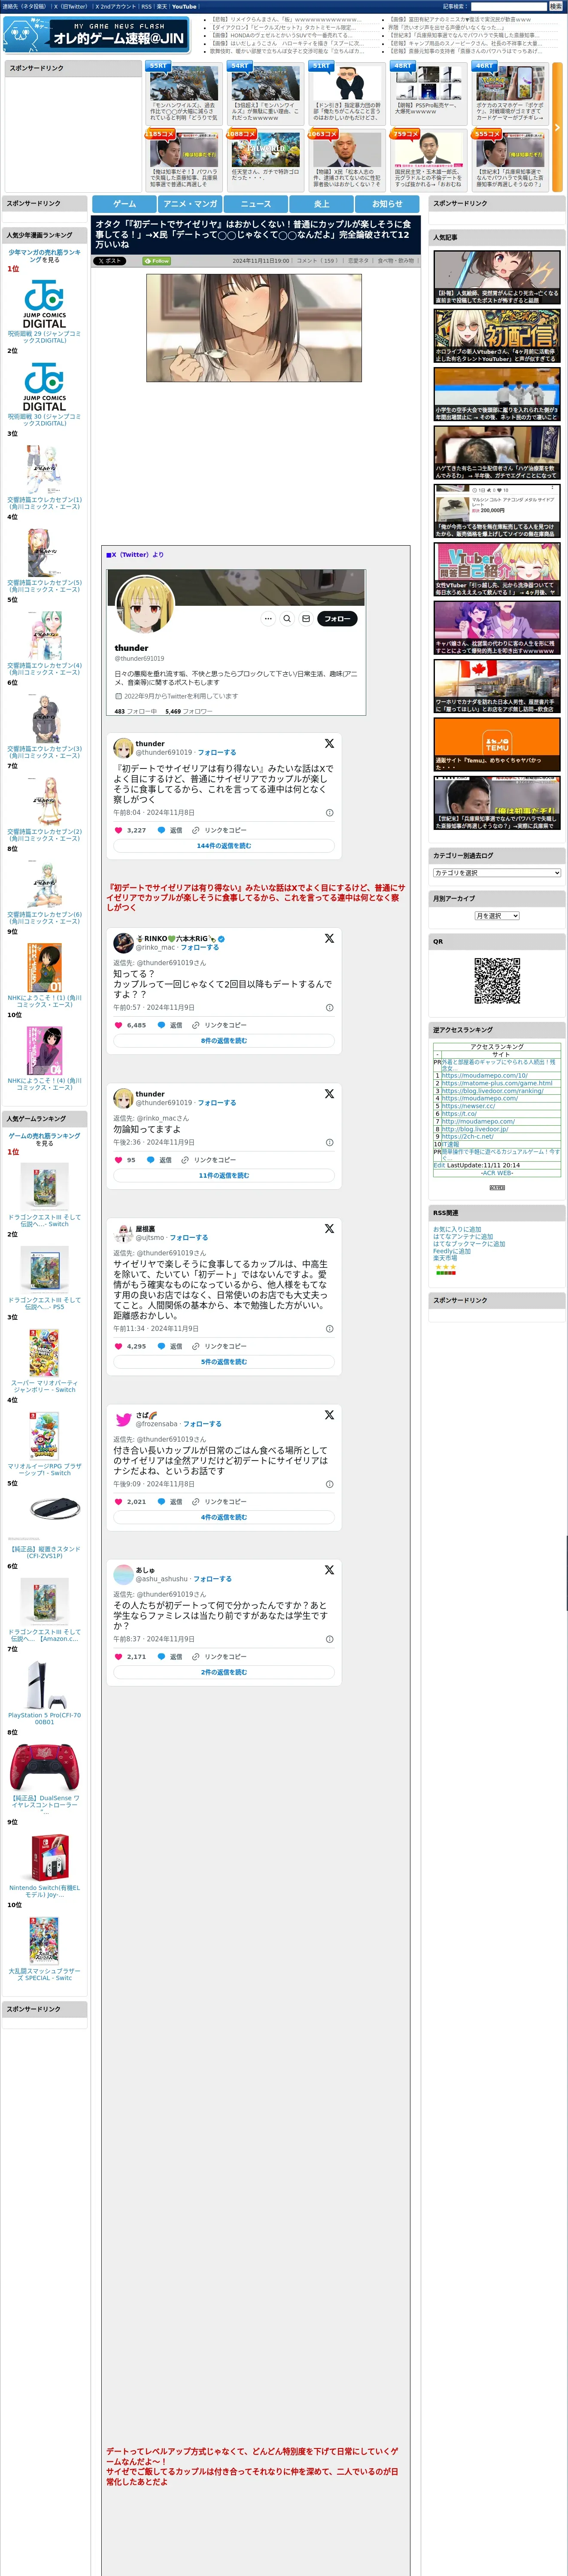
Task: Open 5件の返信を読む replies link
Action: coord(224,1362)
